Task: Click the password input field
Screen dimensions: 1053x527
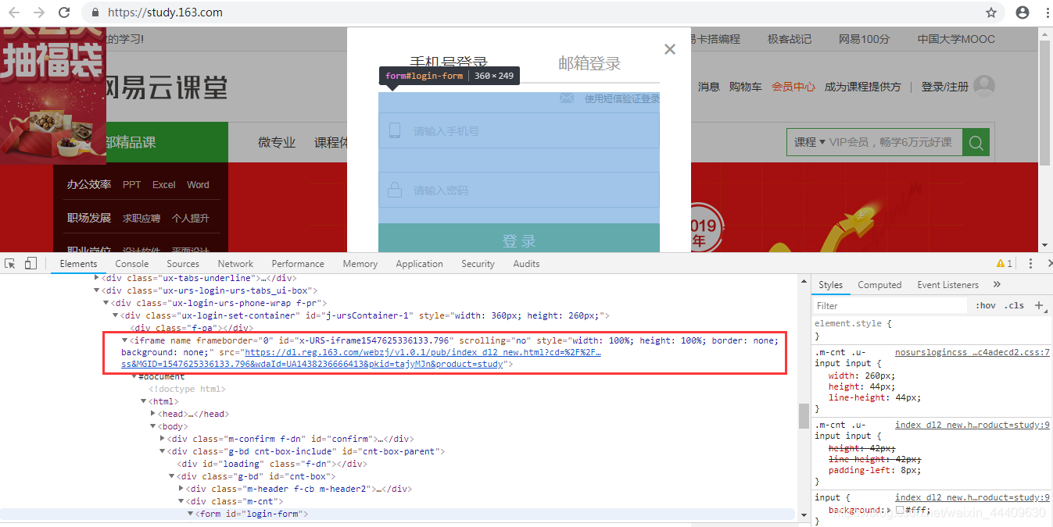Action: [x=519, y=190]
